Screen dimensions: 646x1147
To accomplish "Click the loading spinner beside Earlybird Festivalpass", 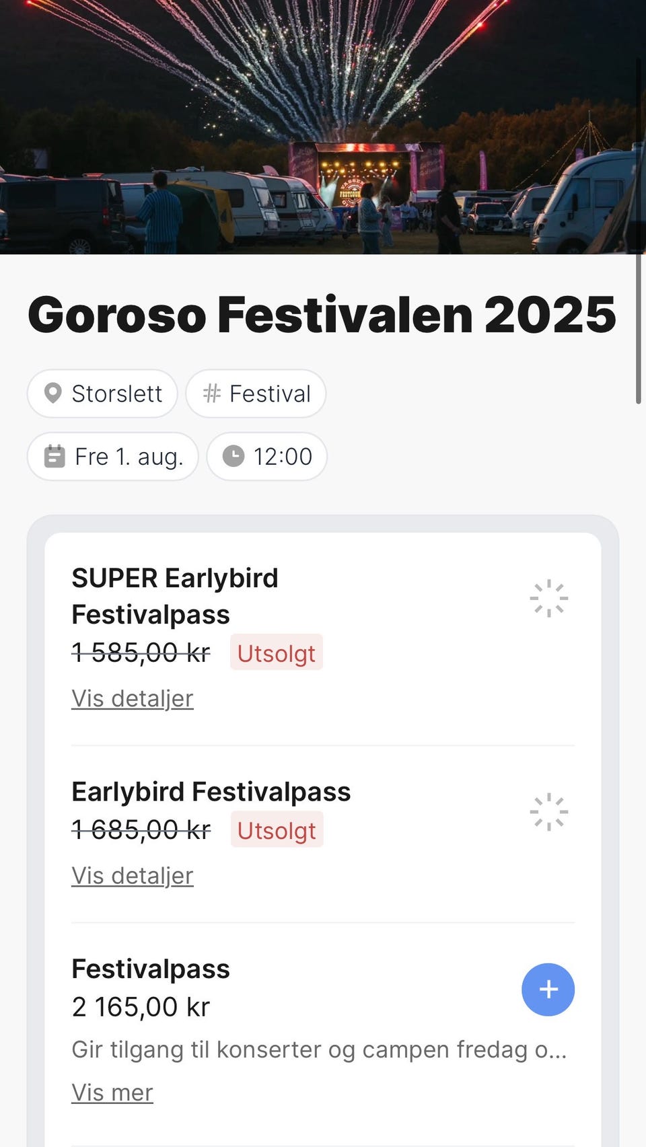I will 548,812.
